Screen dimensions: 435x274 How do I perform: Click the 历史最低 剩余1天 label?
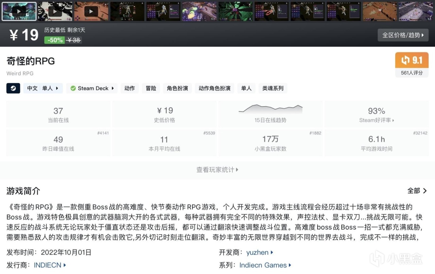pos(65,30)
